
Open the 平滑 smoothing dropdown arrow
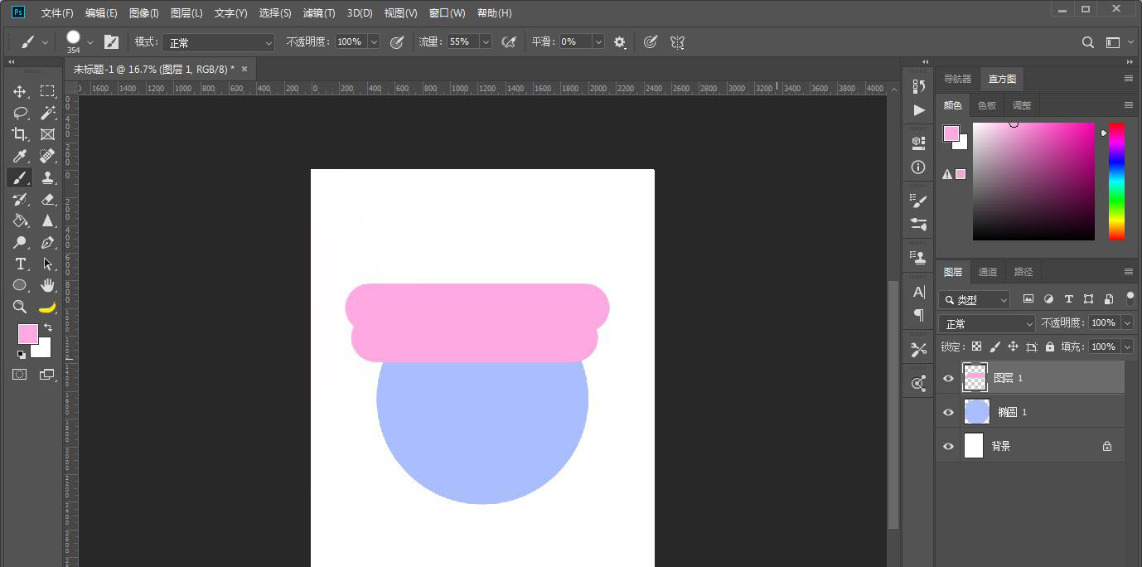point(598,41)
